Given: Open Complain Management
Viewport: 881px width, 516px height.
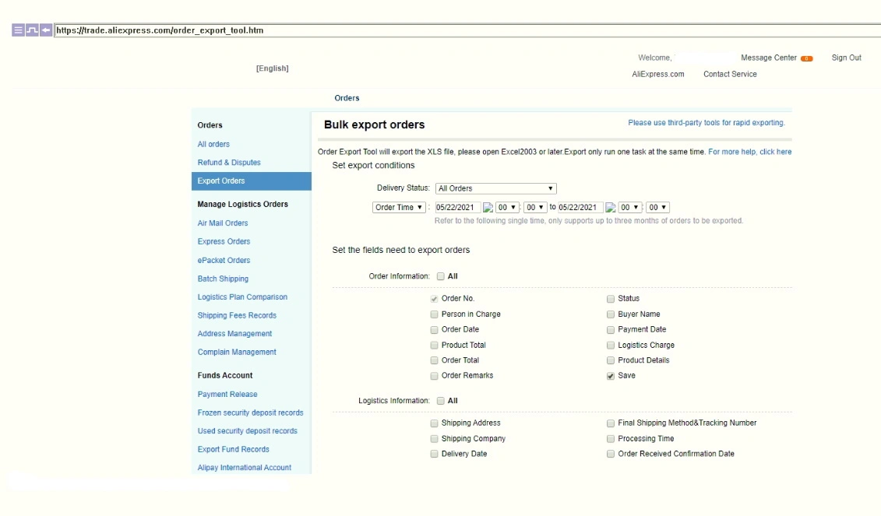Looking at the screenshot, I should coord(237,353).
